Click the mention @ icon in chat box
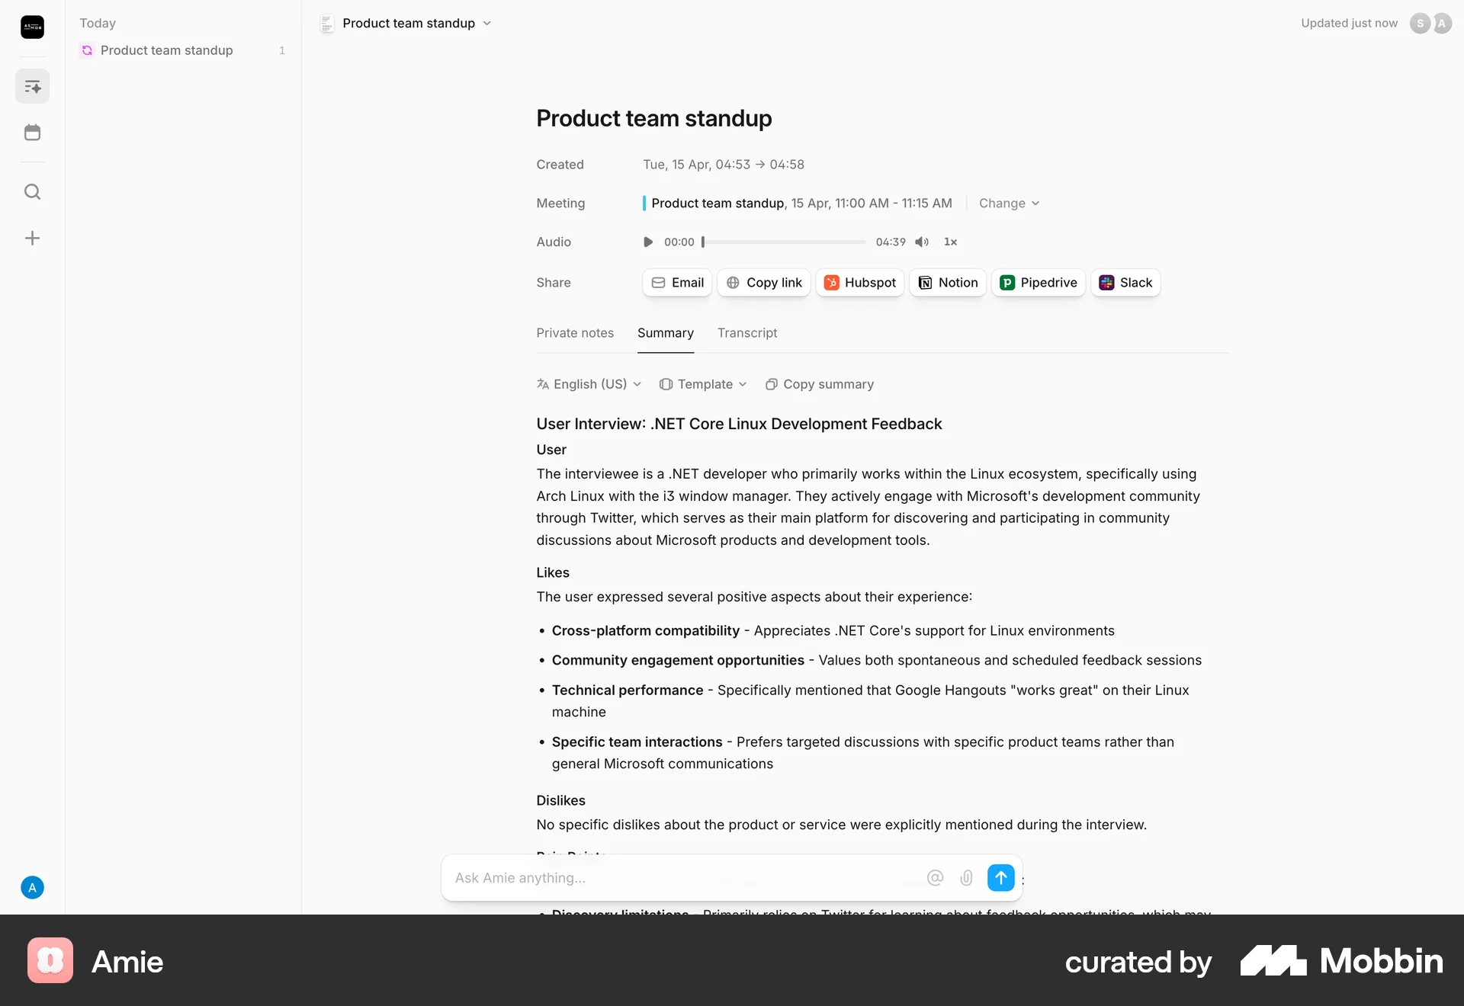 pyautogui.click(x=935, y=878)
